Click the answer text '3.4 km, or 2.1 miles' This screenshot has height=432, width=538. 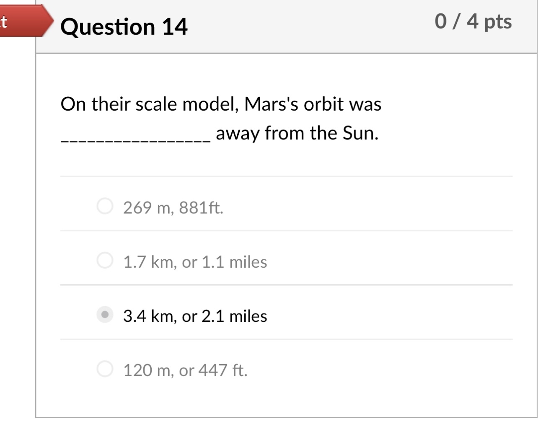194,316
